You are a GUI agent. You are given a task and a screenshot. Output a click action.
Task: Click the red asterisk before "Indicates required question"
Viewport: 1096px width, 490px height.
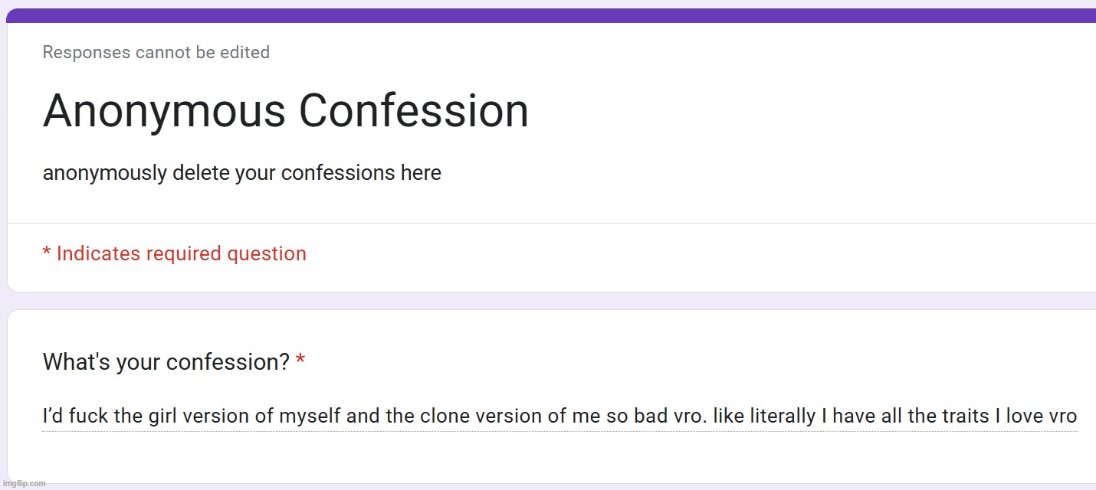(47, 253)
